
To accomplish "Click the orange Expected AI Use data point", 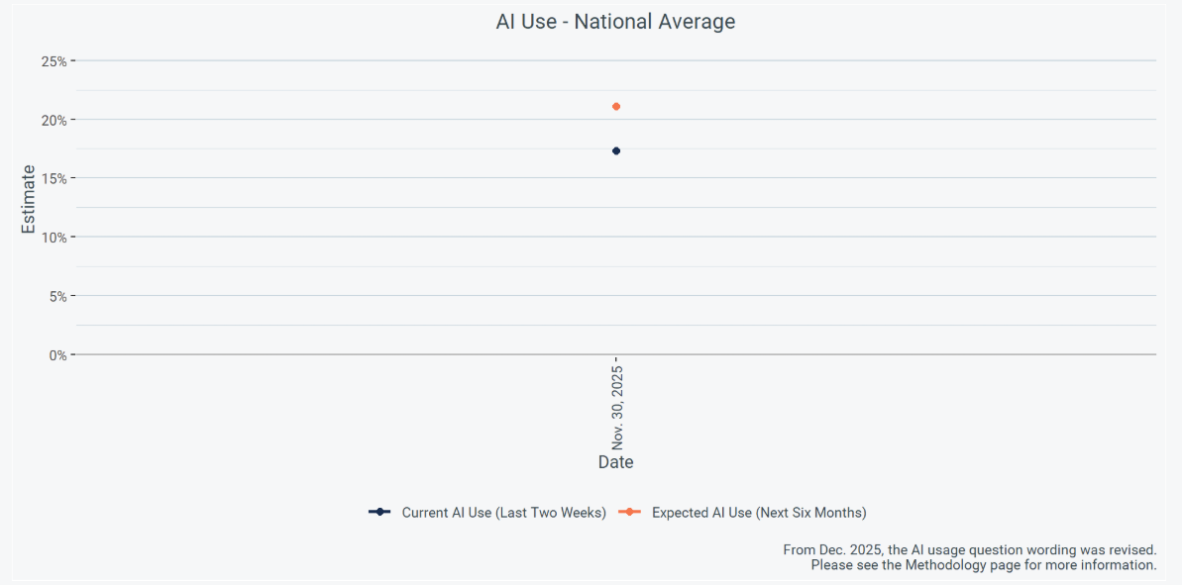I will pos(616,106).
